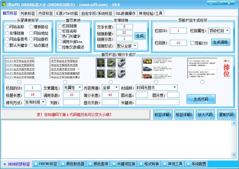Open the 关键词互换 tool

point(124,164)
